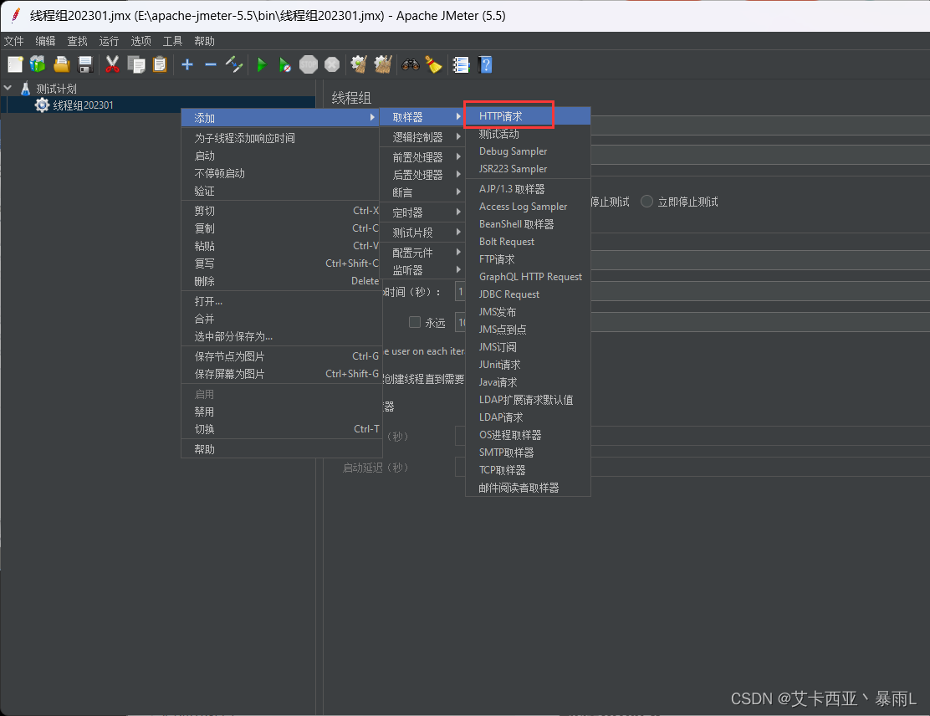Choose HTTP请求 sampler
This screenshot has height=716, width=930.
click(528, 116)
